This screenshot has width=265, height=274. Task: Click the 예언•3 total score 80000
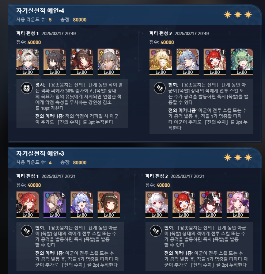coord(80,163)
